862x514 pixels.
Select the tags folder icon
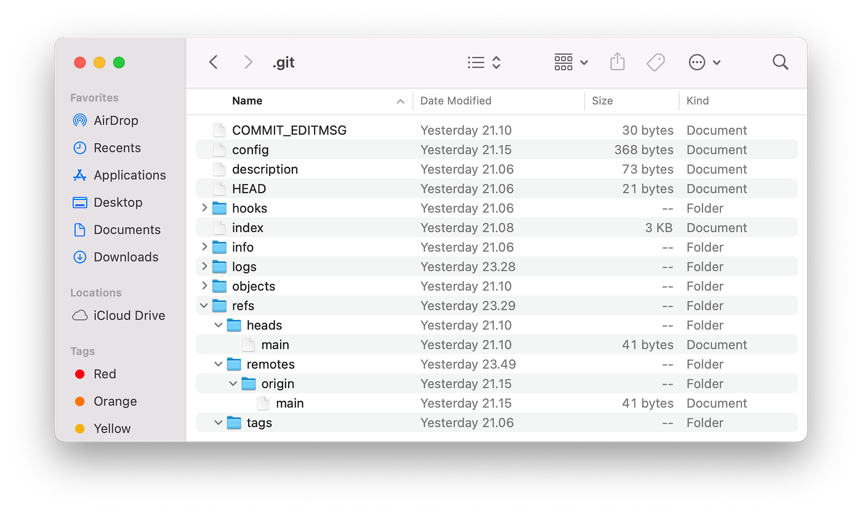pyautogui.click(x=234, y=423)
